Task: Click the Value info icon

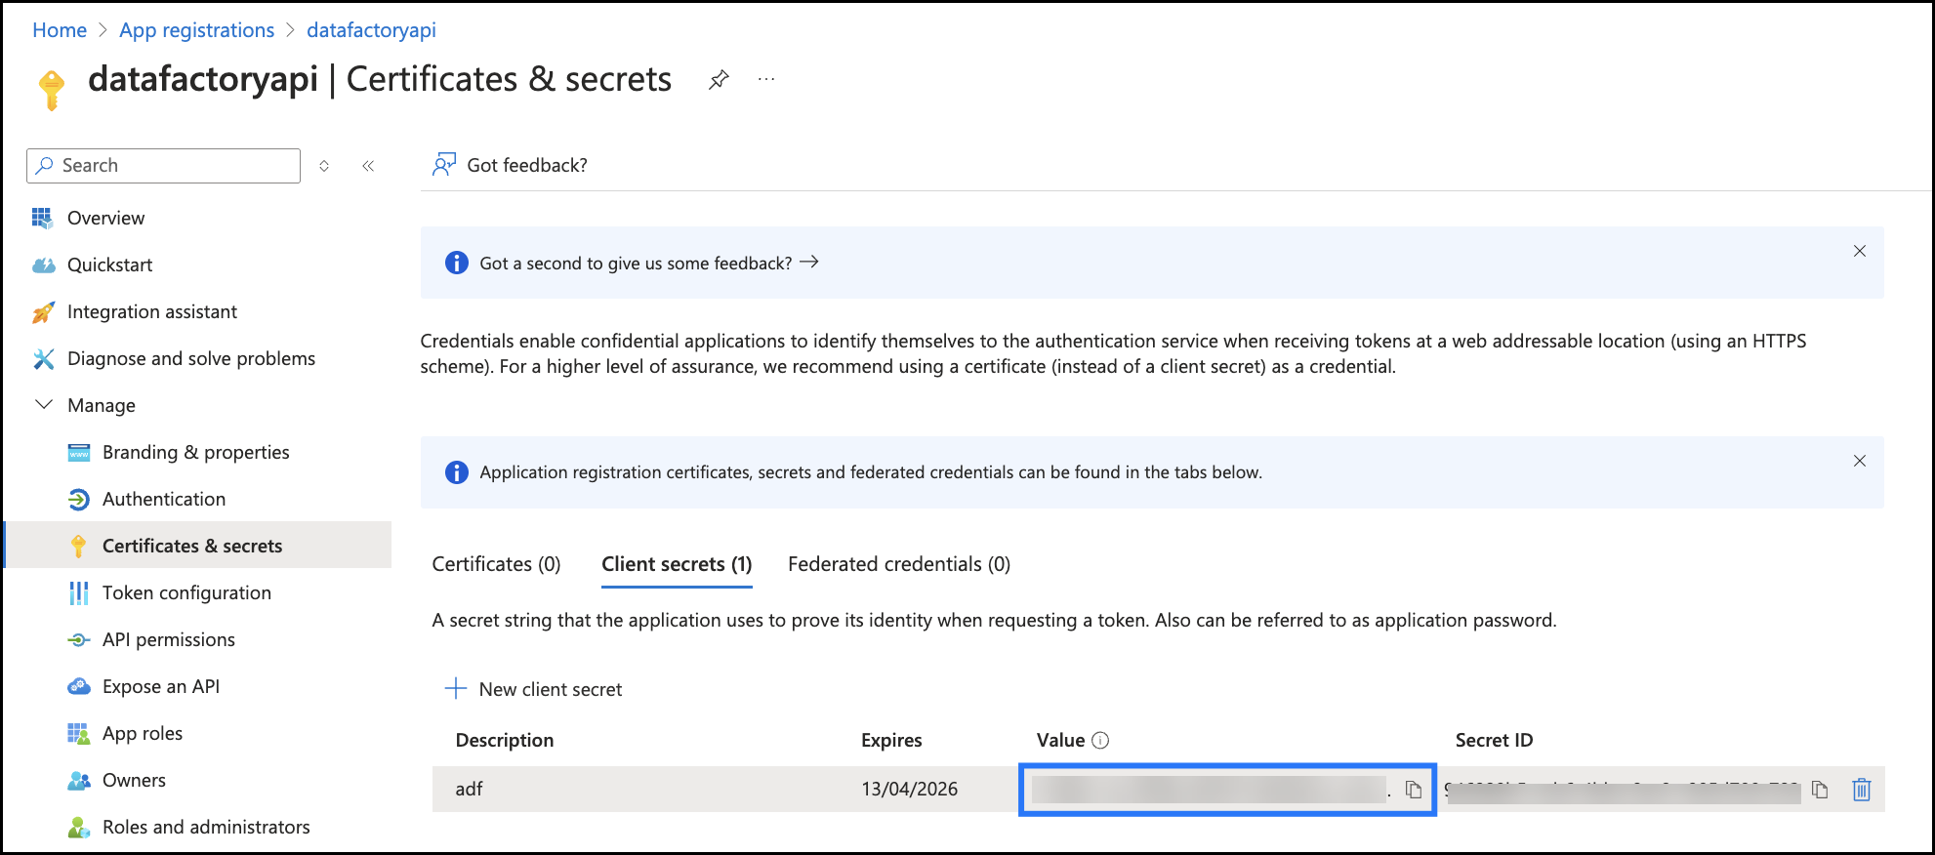Action: click(x=1100, y=740)
